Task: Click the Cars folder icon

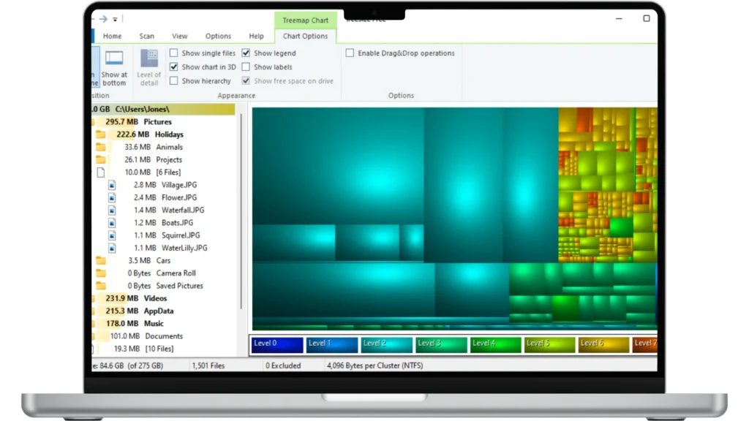Action: coord(101,261)
